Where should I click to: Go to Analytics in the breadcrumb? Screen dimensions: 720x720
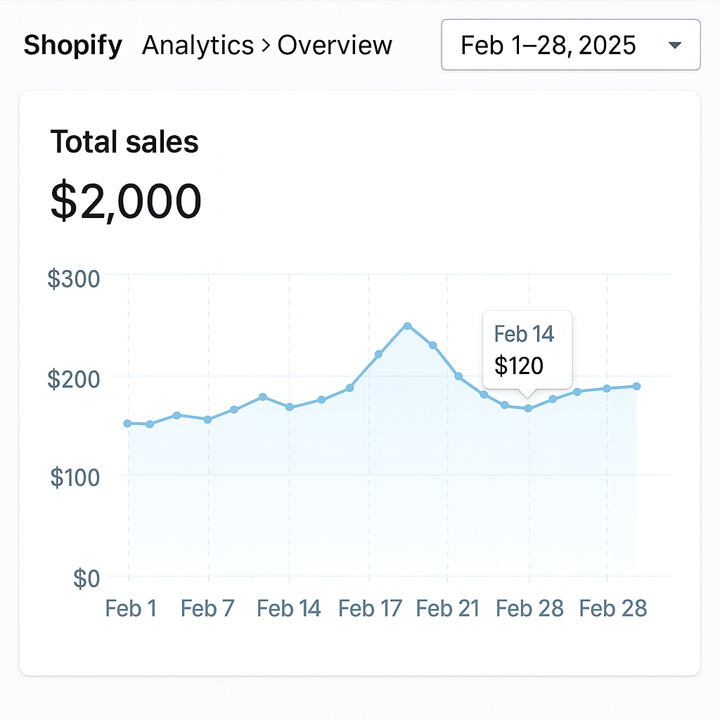(198, 46)
